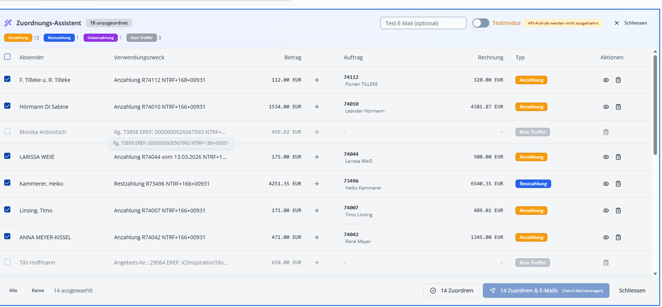Click the scroll-down arrow of the table scrollbar
Image resolution: width=662 pixels, height=307 pixels.
click(x=655, y=274)
